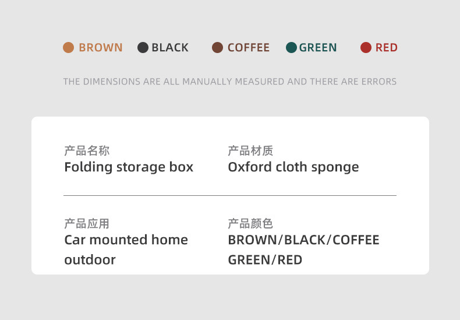
Task: Select the "Oxford cloth sponge" text
Action: coord(293,167)
